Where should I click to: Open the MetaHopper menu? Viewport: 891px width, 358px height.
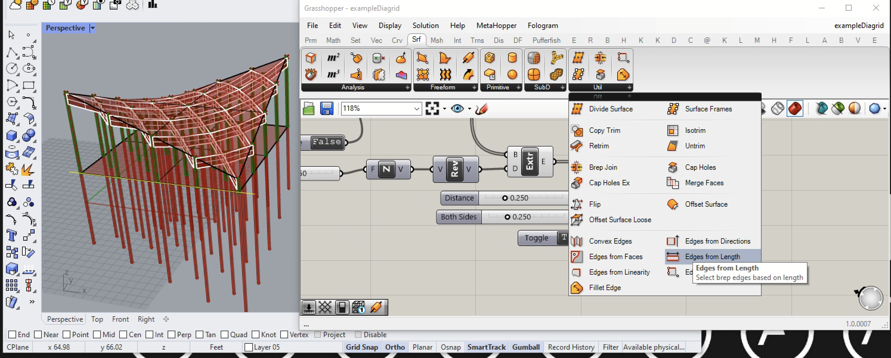[x=496, y=26]
